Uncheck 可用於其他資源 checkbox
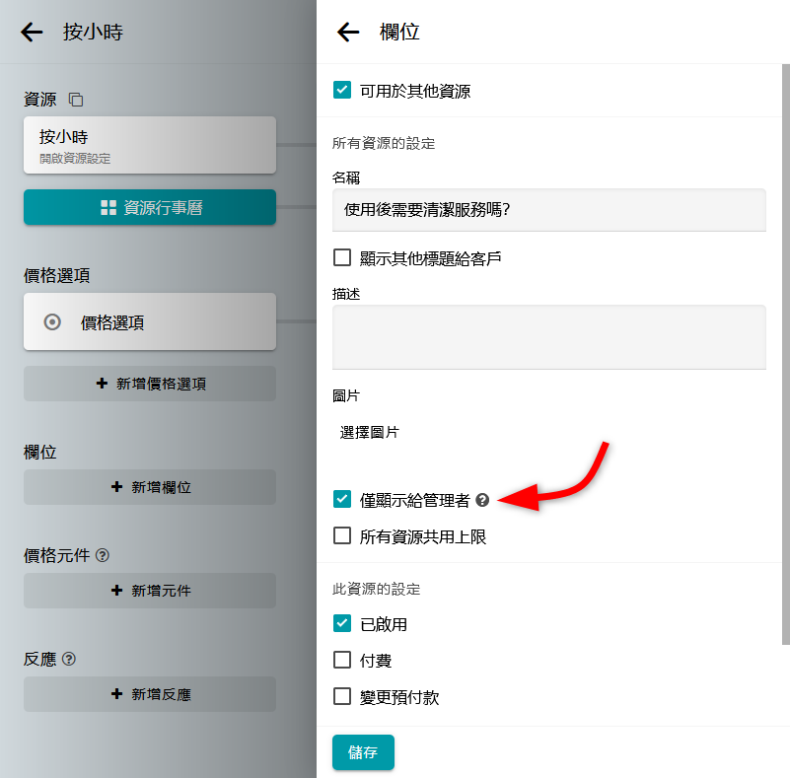 tap(342, 91)
